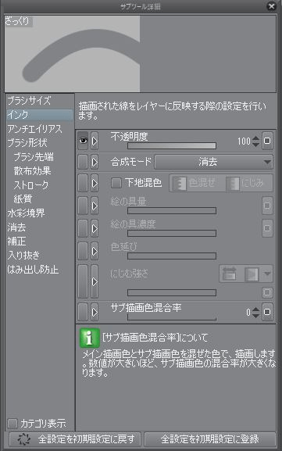Open 不透明度 dynamics settings button
Screen dimensions: 282x451
267,141
